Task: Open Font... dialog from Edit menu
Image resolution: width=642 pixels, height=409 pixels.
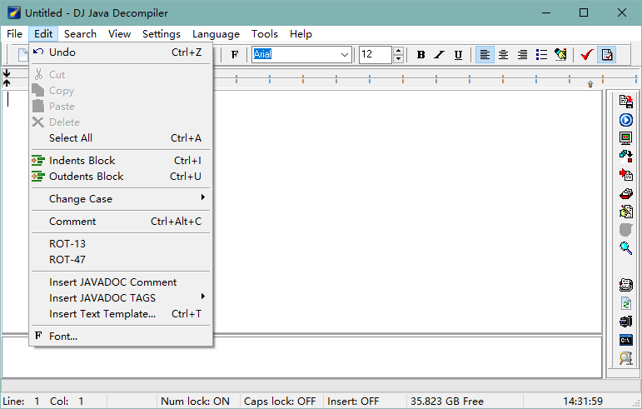Action: click(x=121, y=337)
